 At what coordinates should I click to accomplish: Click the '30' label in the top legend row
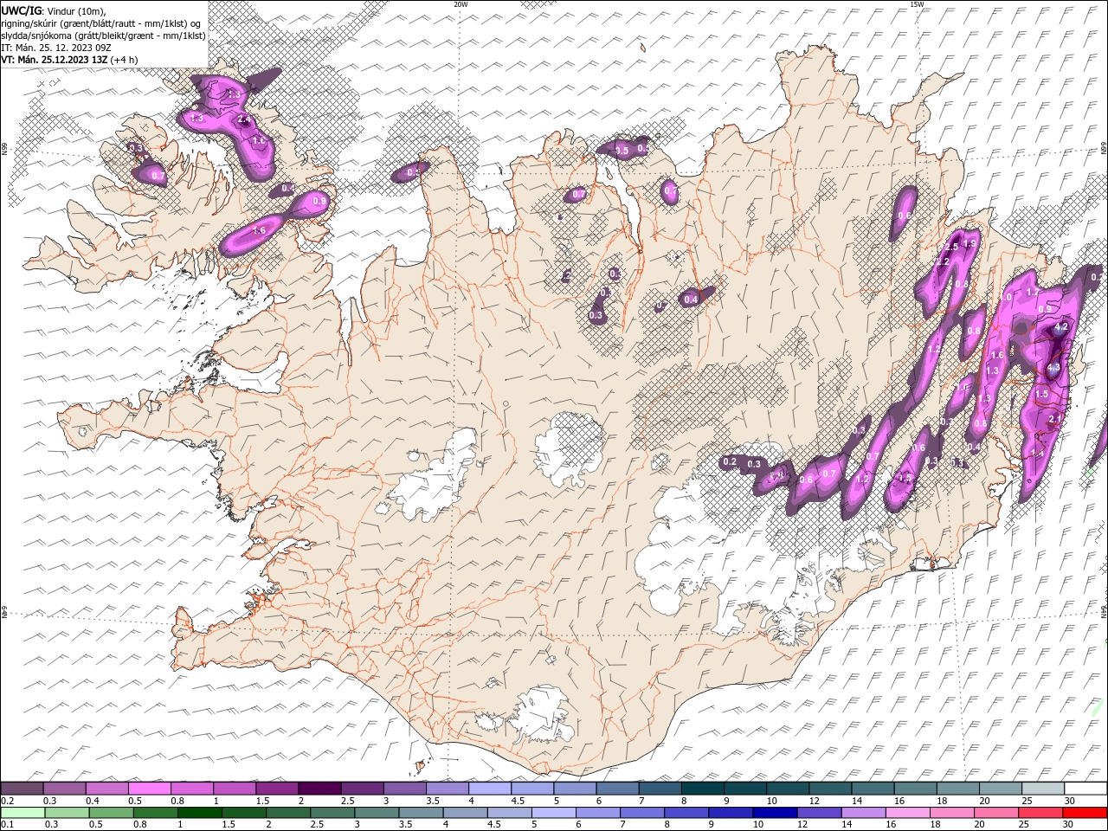1070,801
